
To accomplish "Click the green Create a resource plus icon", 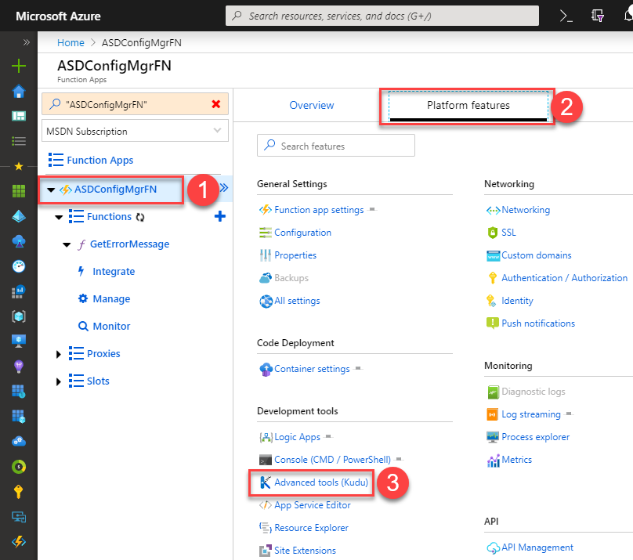I will coord(19,66).
